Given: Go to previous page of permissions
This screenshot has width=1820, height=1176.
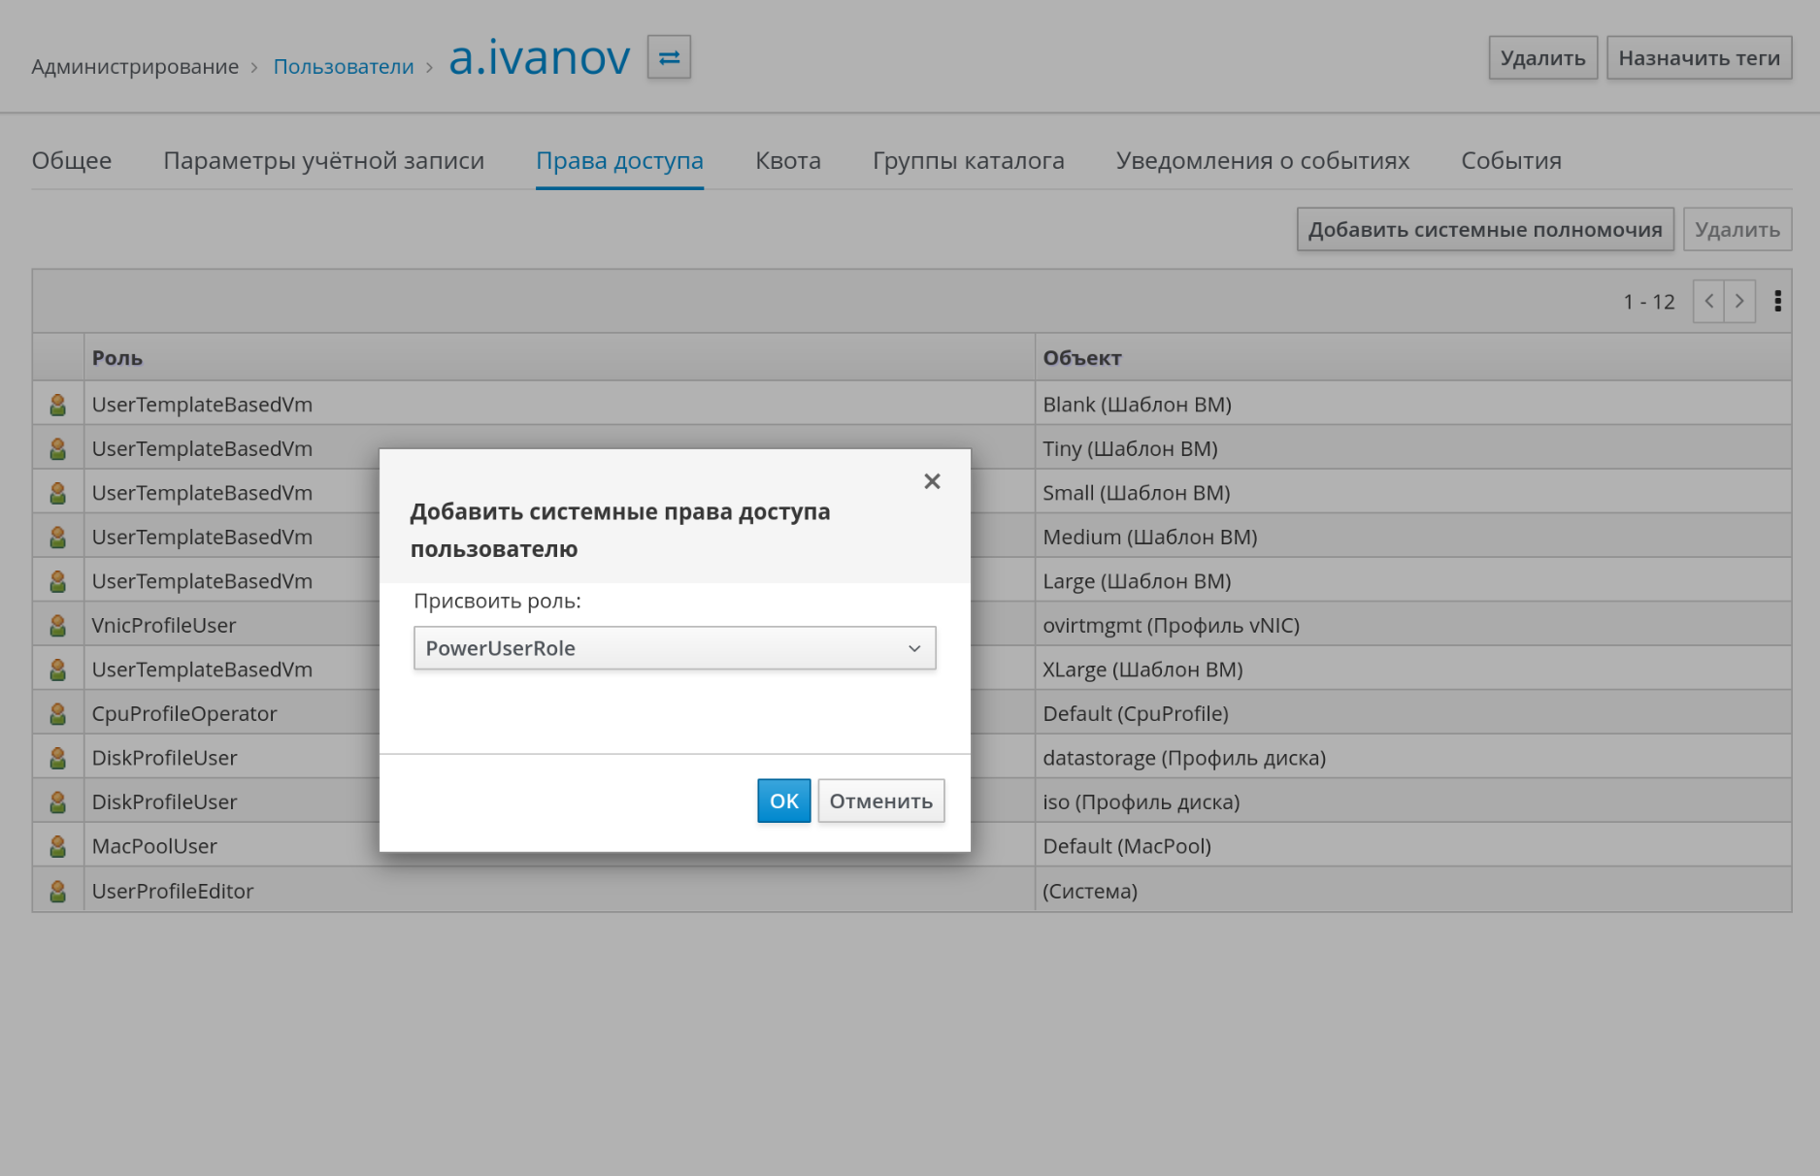Looking at the screenshot, I should tap(1708, 302).
